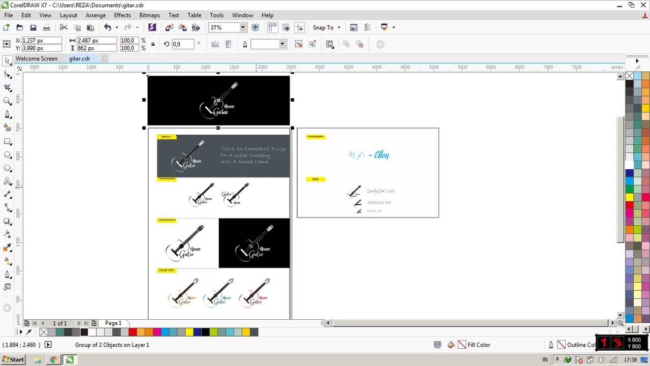Click the taskbar clock showing 17:38
Screen dimensions: 650x366
[630, 359]
